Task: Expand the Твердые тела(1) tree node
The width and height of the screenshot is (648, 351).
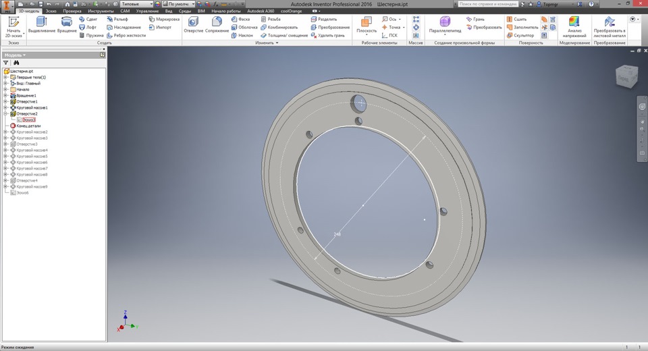Action: pos(5,78)
